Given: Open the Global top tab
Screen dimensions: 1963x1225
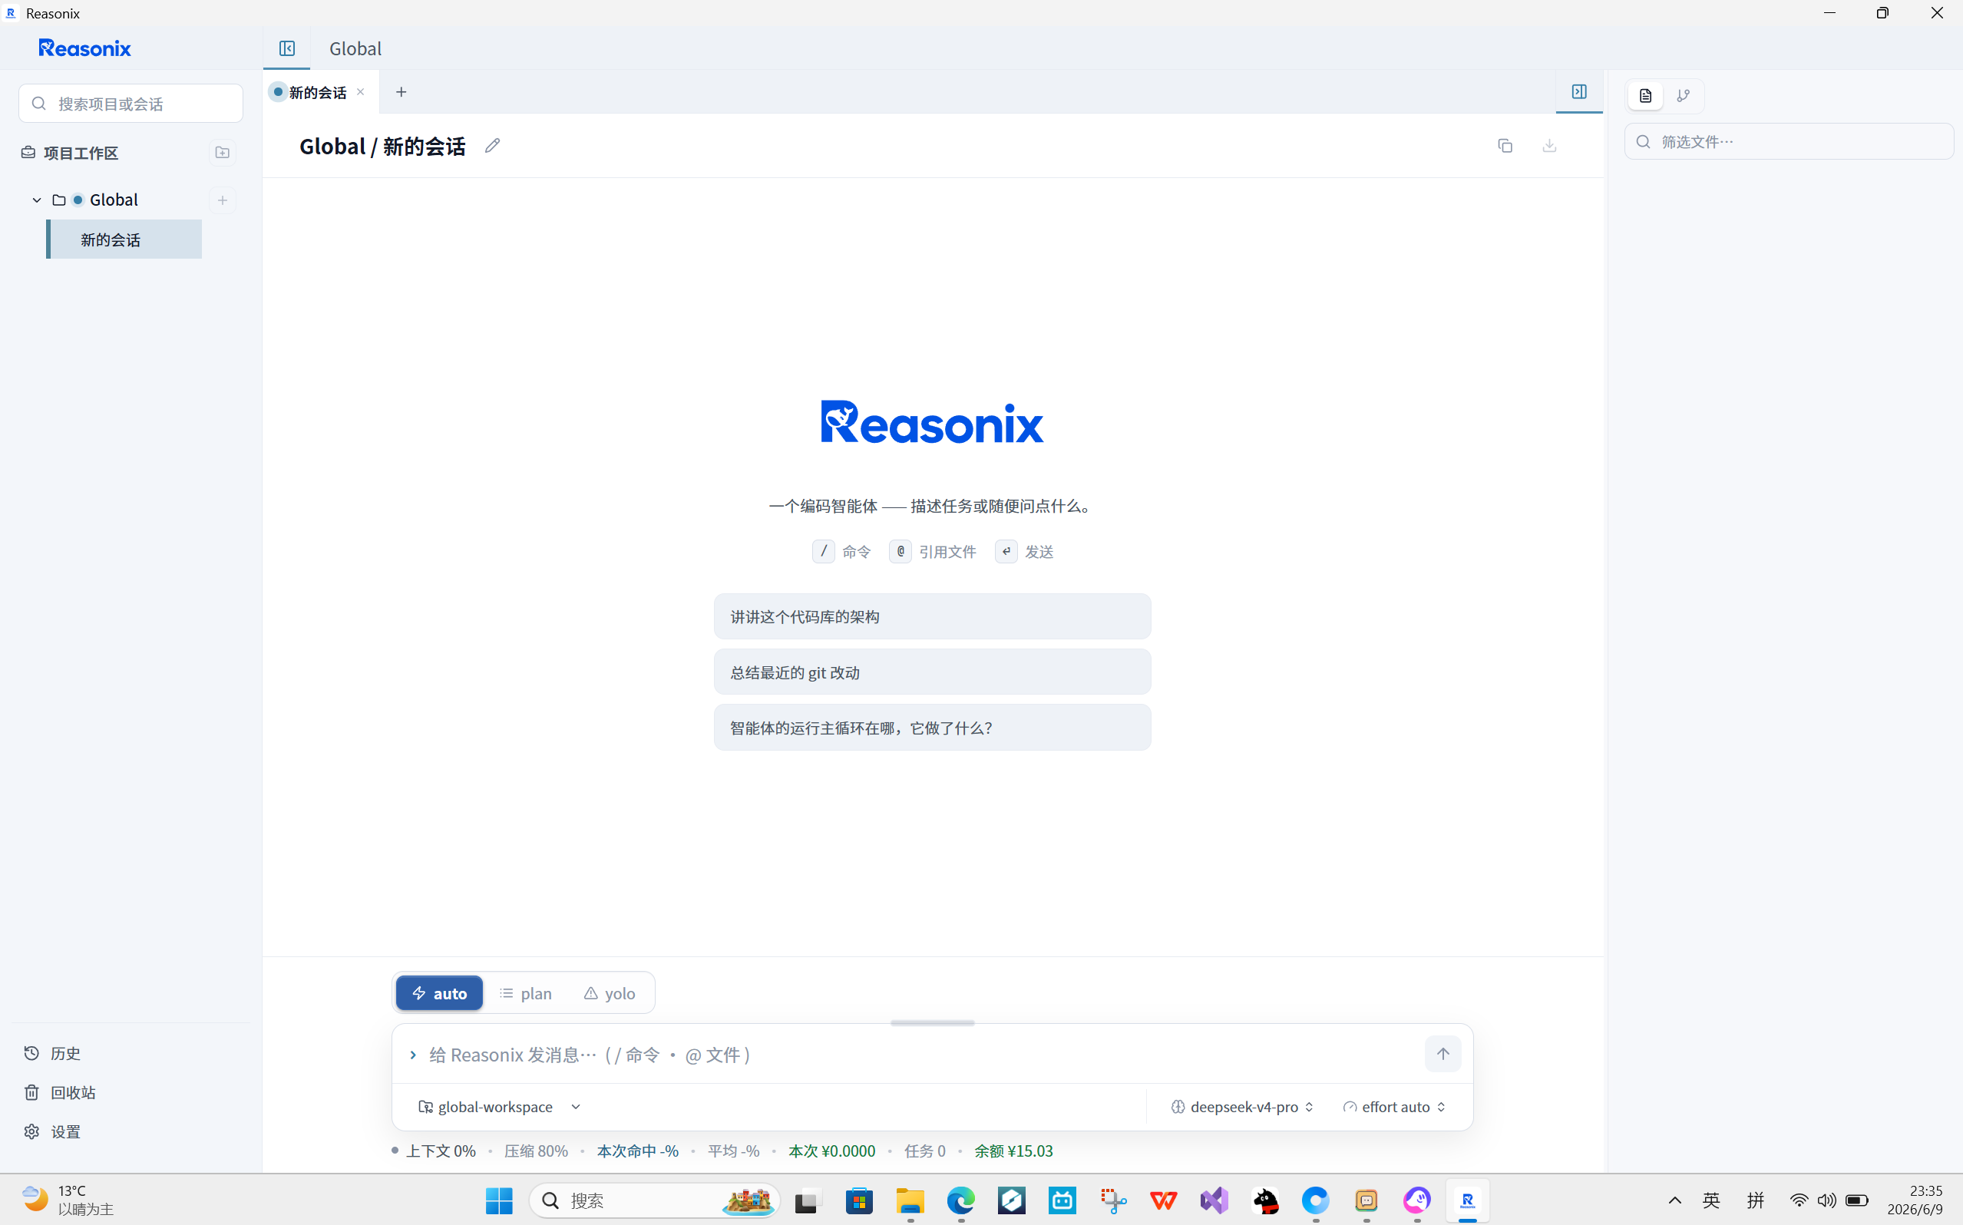Looking at the screenshot, I should tap(355, 48).
